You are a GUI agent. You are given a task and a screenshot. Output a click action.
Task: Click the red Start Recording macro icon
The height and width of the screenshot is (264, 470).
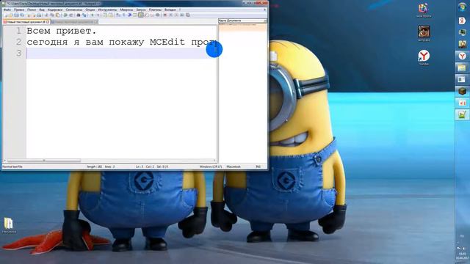(x=164, y=15)
